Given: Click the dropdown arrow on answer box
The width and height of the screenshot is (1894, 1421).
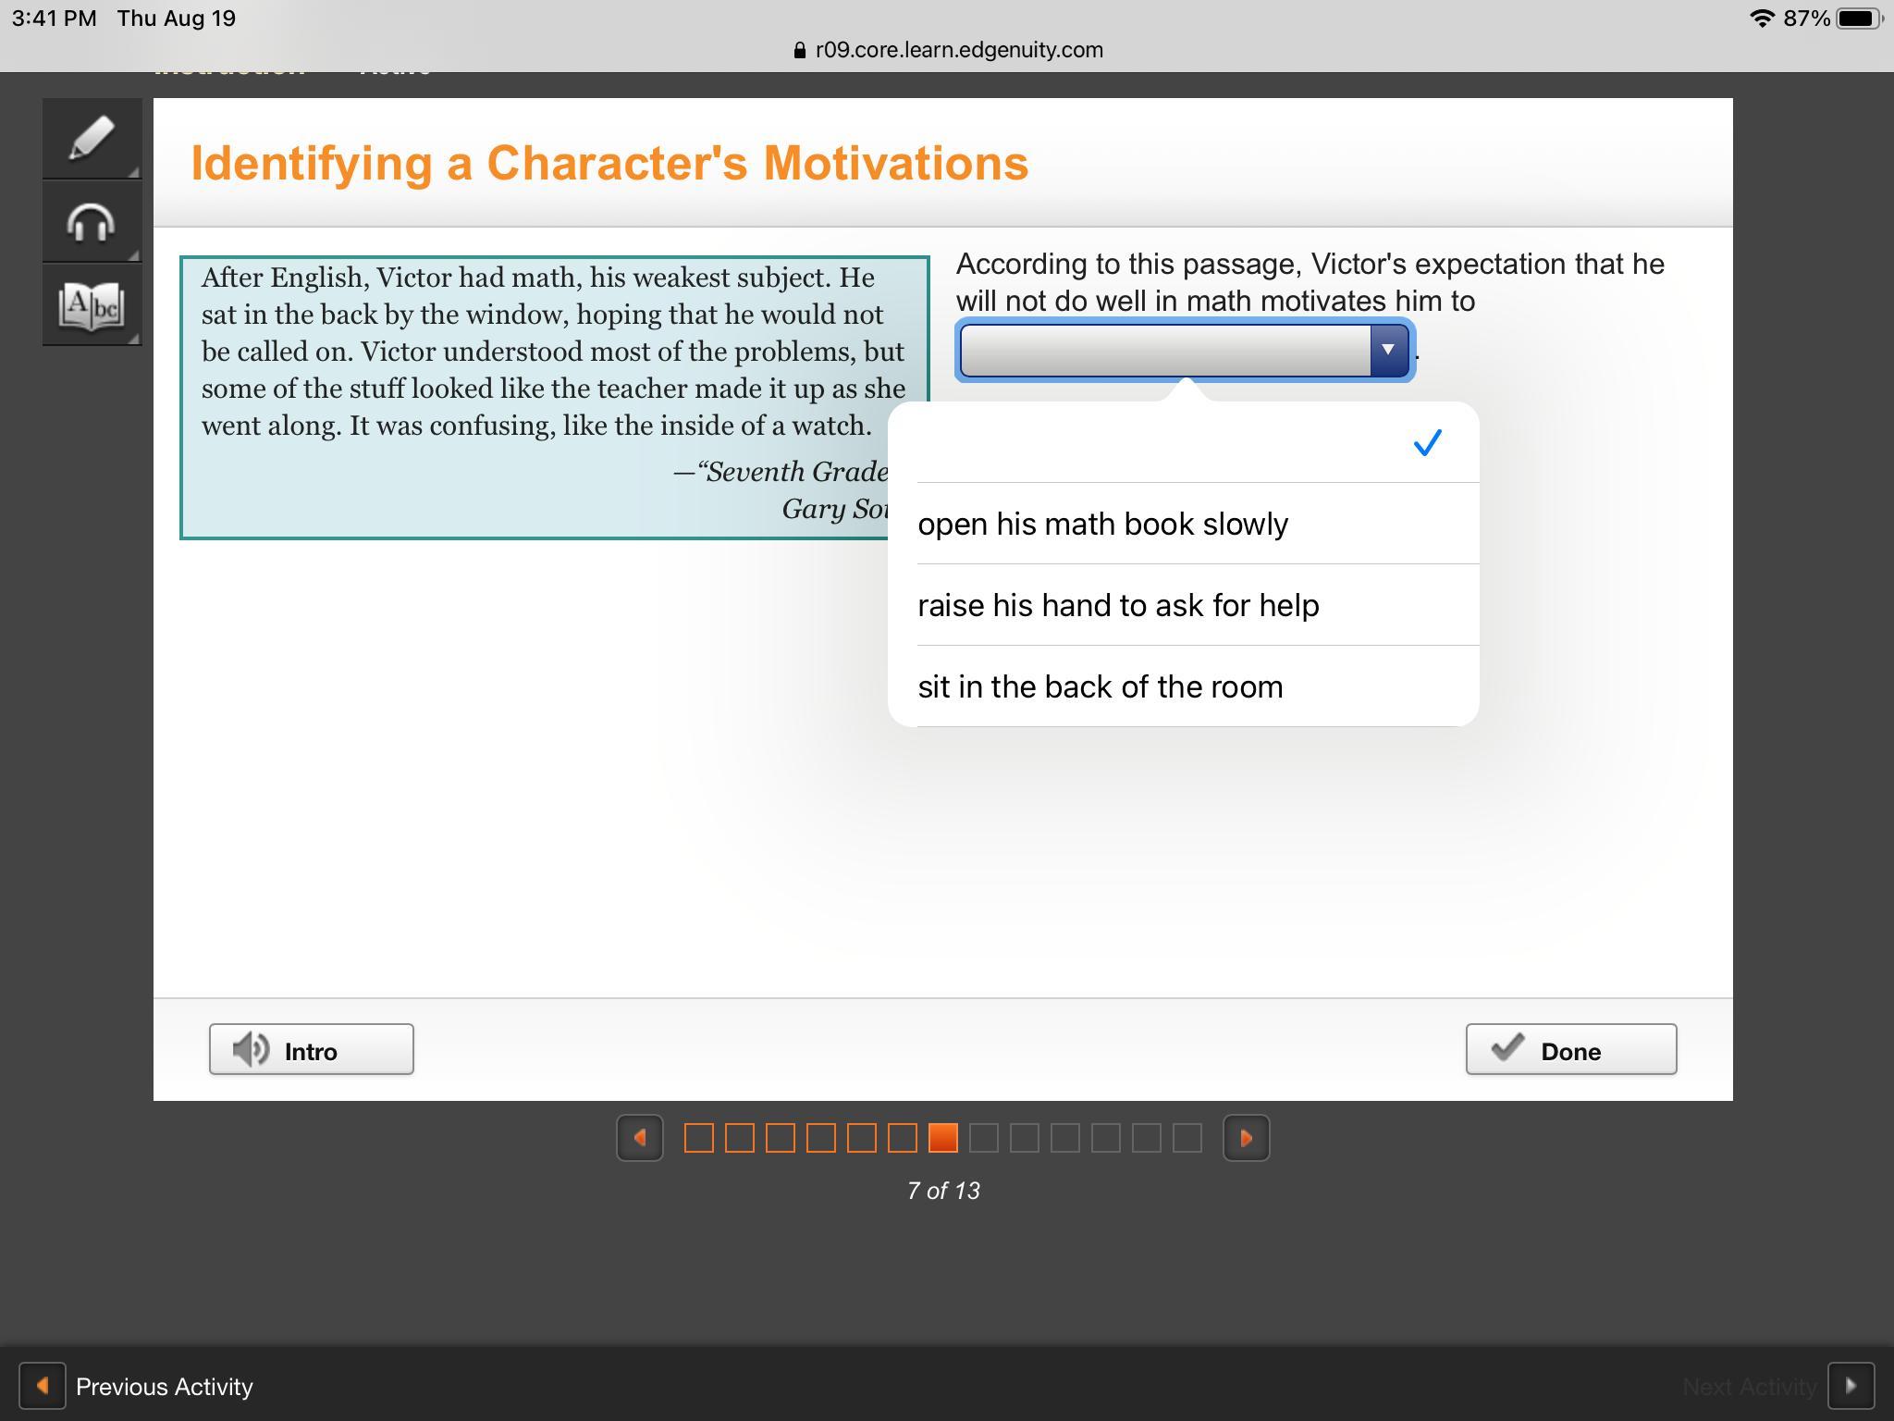Looking at the screenshot, I should pyautogui.click(x=1387, y=350).
